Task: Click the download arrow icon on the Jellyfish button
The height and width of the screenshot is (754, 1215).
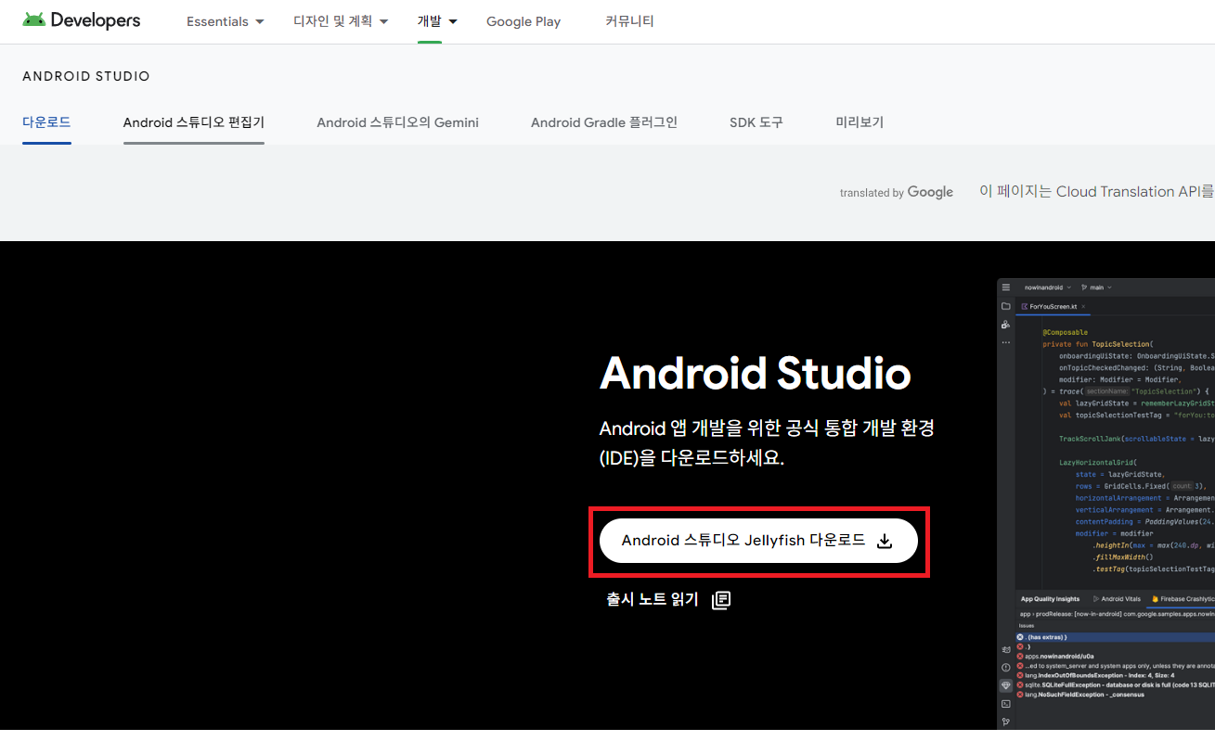Action: tap(885, 540)
